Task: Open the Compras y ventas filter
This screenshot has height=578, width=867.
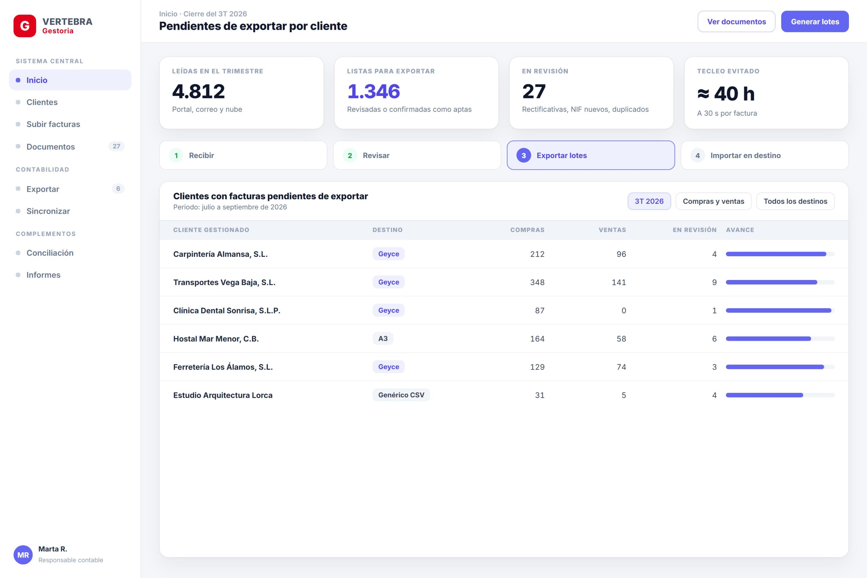Action: pos(713,201)
